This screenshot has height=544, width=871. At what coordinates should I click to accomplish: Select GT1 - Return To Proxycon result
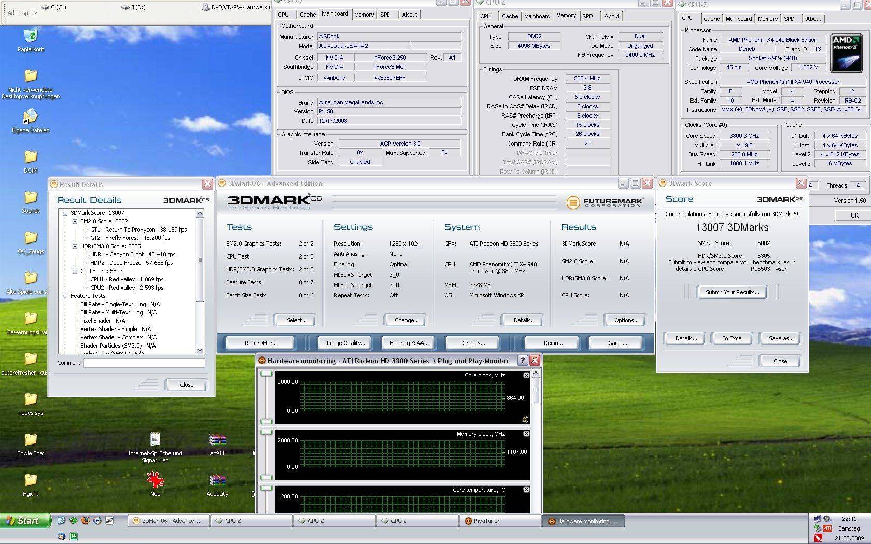pos(138,230)
